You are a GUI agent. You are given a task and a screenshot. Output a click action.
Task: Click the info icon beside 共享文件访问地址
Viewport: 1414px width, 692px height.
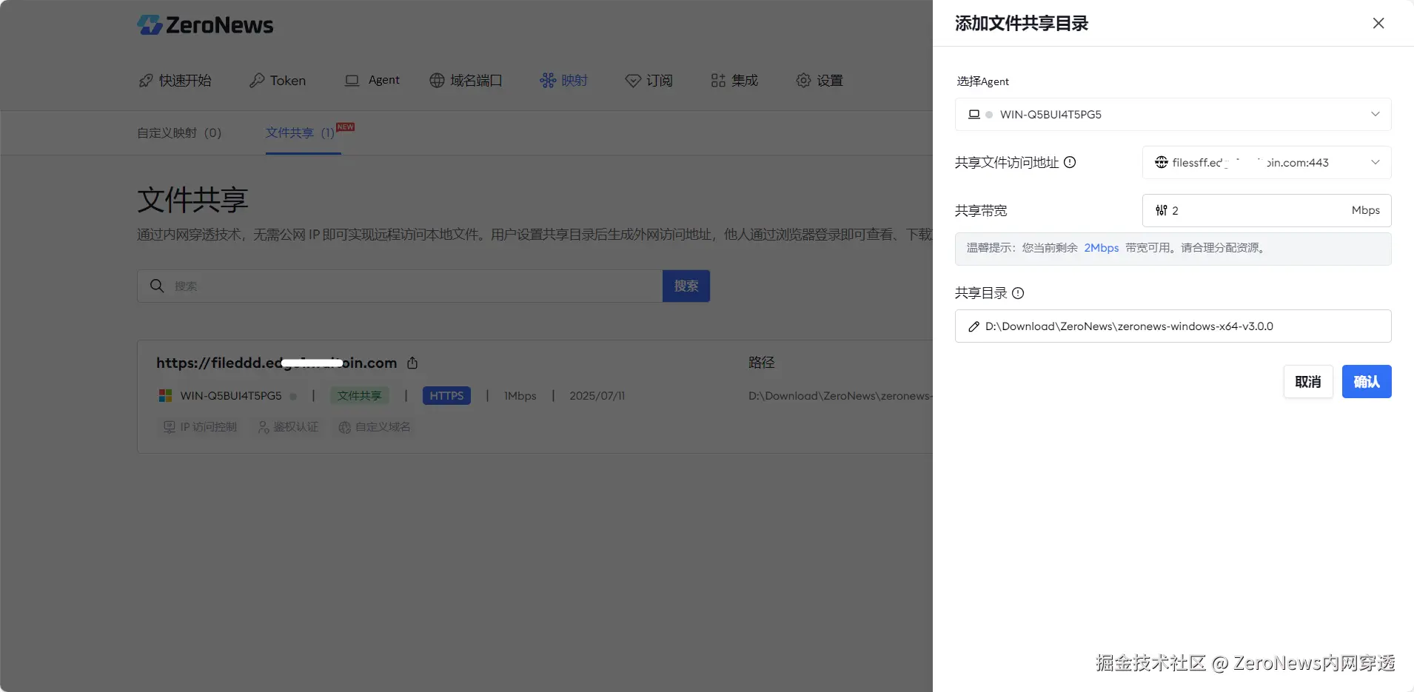click(x=1070, y=163)
